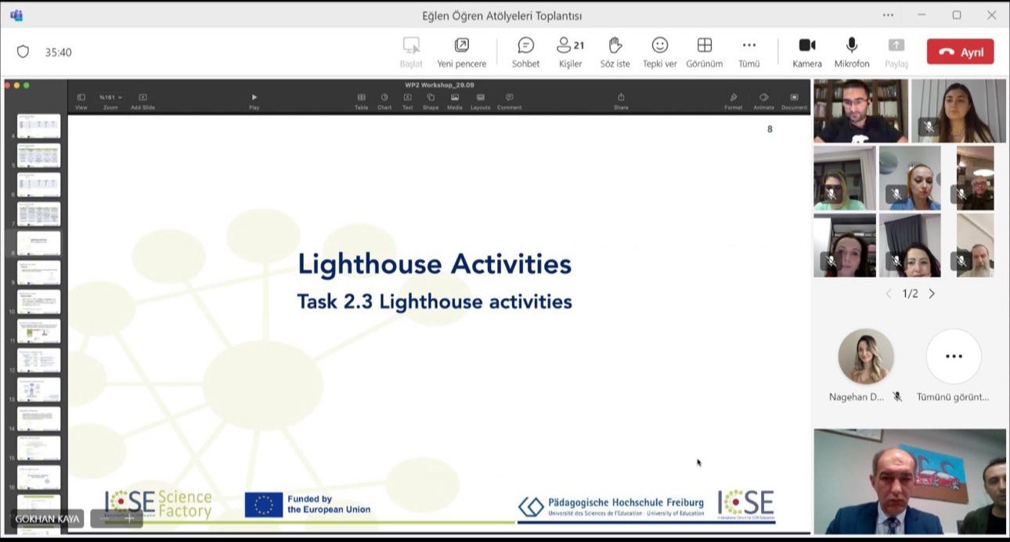Select the Lighthouse Activities slide thumbnail
The width and height of the screenshot is (1010, 542).
coord(38,243)
